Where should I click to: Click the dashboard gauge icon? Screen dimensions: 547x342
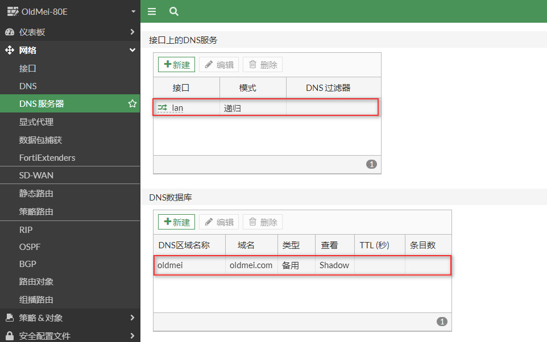pyautogui.click(x=10, y=32)
